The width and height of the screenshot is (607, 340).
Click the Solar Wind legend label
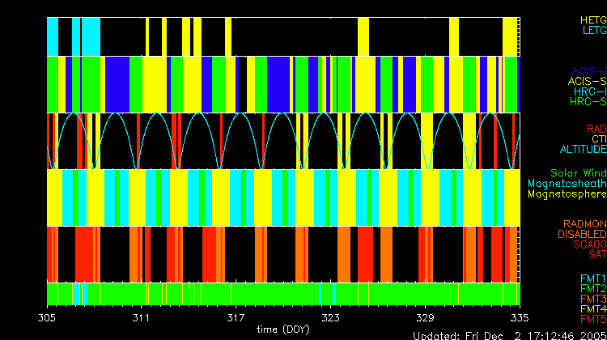(x=578, y=173)
